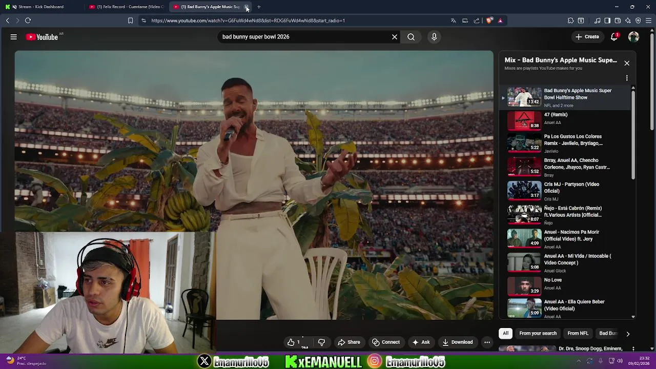656x369 pixels.
Task: Open Brave VPN shield icon
Action: tap(638, 20)
